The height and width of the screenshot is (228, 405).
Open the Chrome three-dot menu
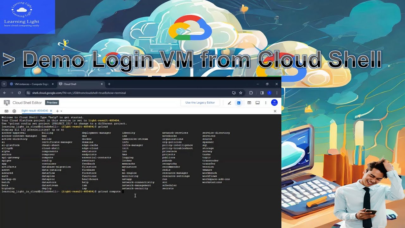(277, 93)
